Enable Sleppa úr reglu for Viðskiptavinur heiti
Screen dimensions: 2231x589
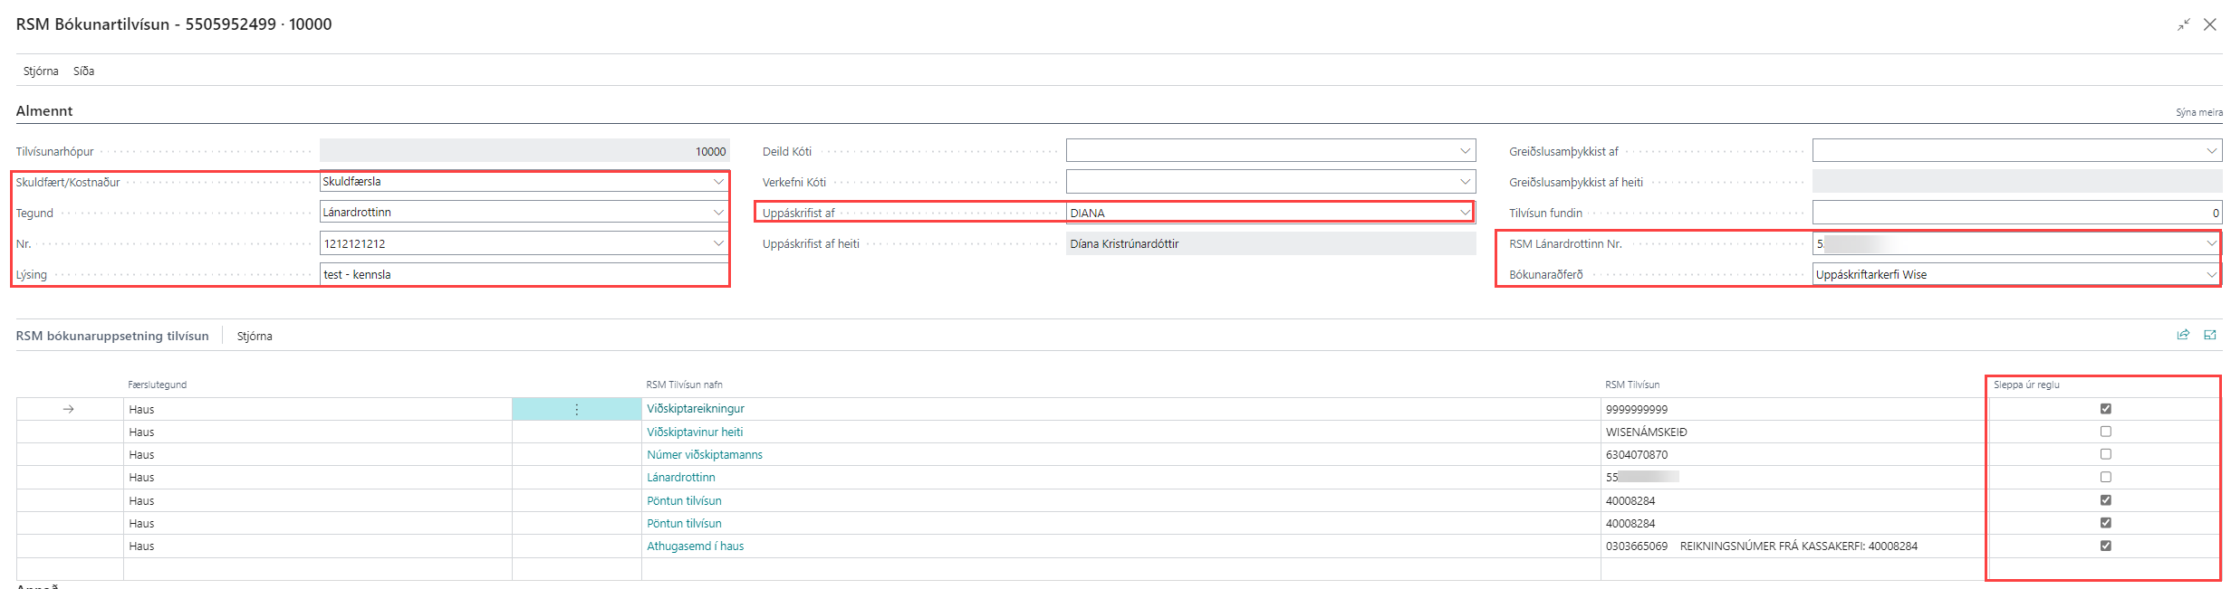point(2105,432)
